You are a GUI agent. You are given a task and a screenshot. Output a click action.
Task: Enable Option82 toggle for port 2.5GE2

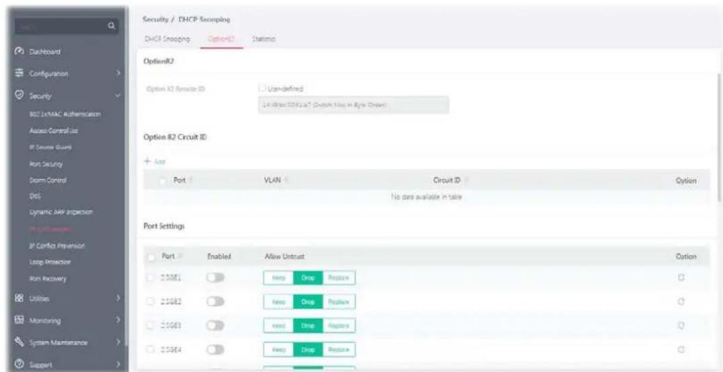pos(215,302)
